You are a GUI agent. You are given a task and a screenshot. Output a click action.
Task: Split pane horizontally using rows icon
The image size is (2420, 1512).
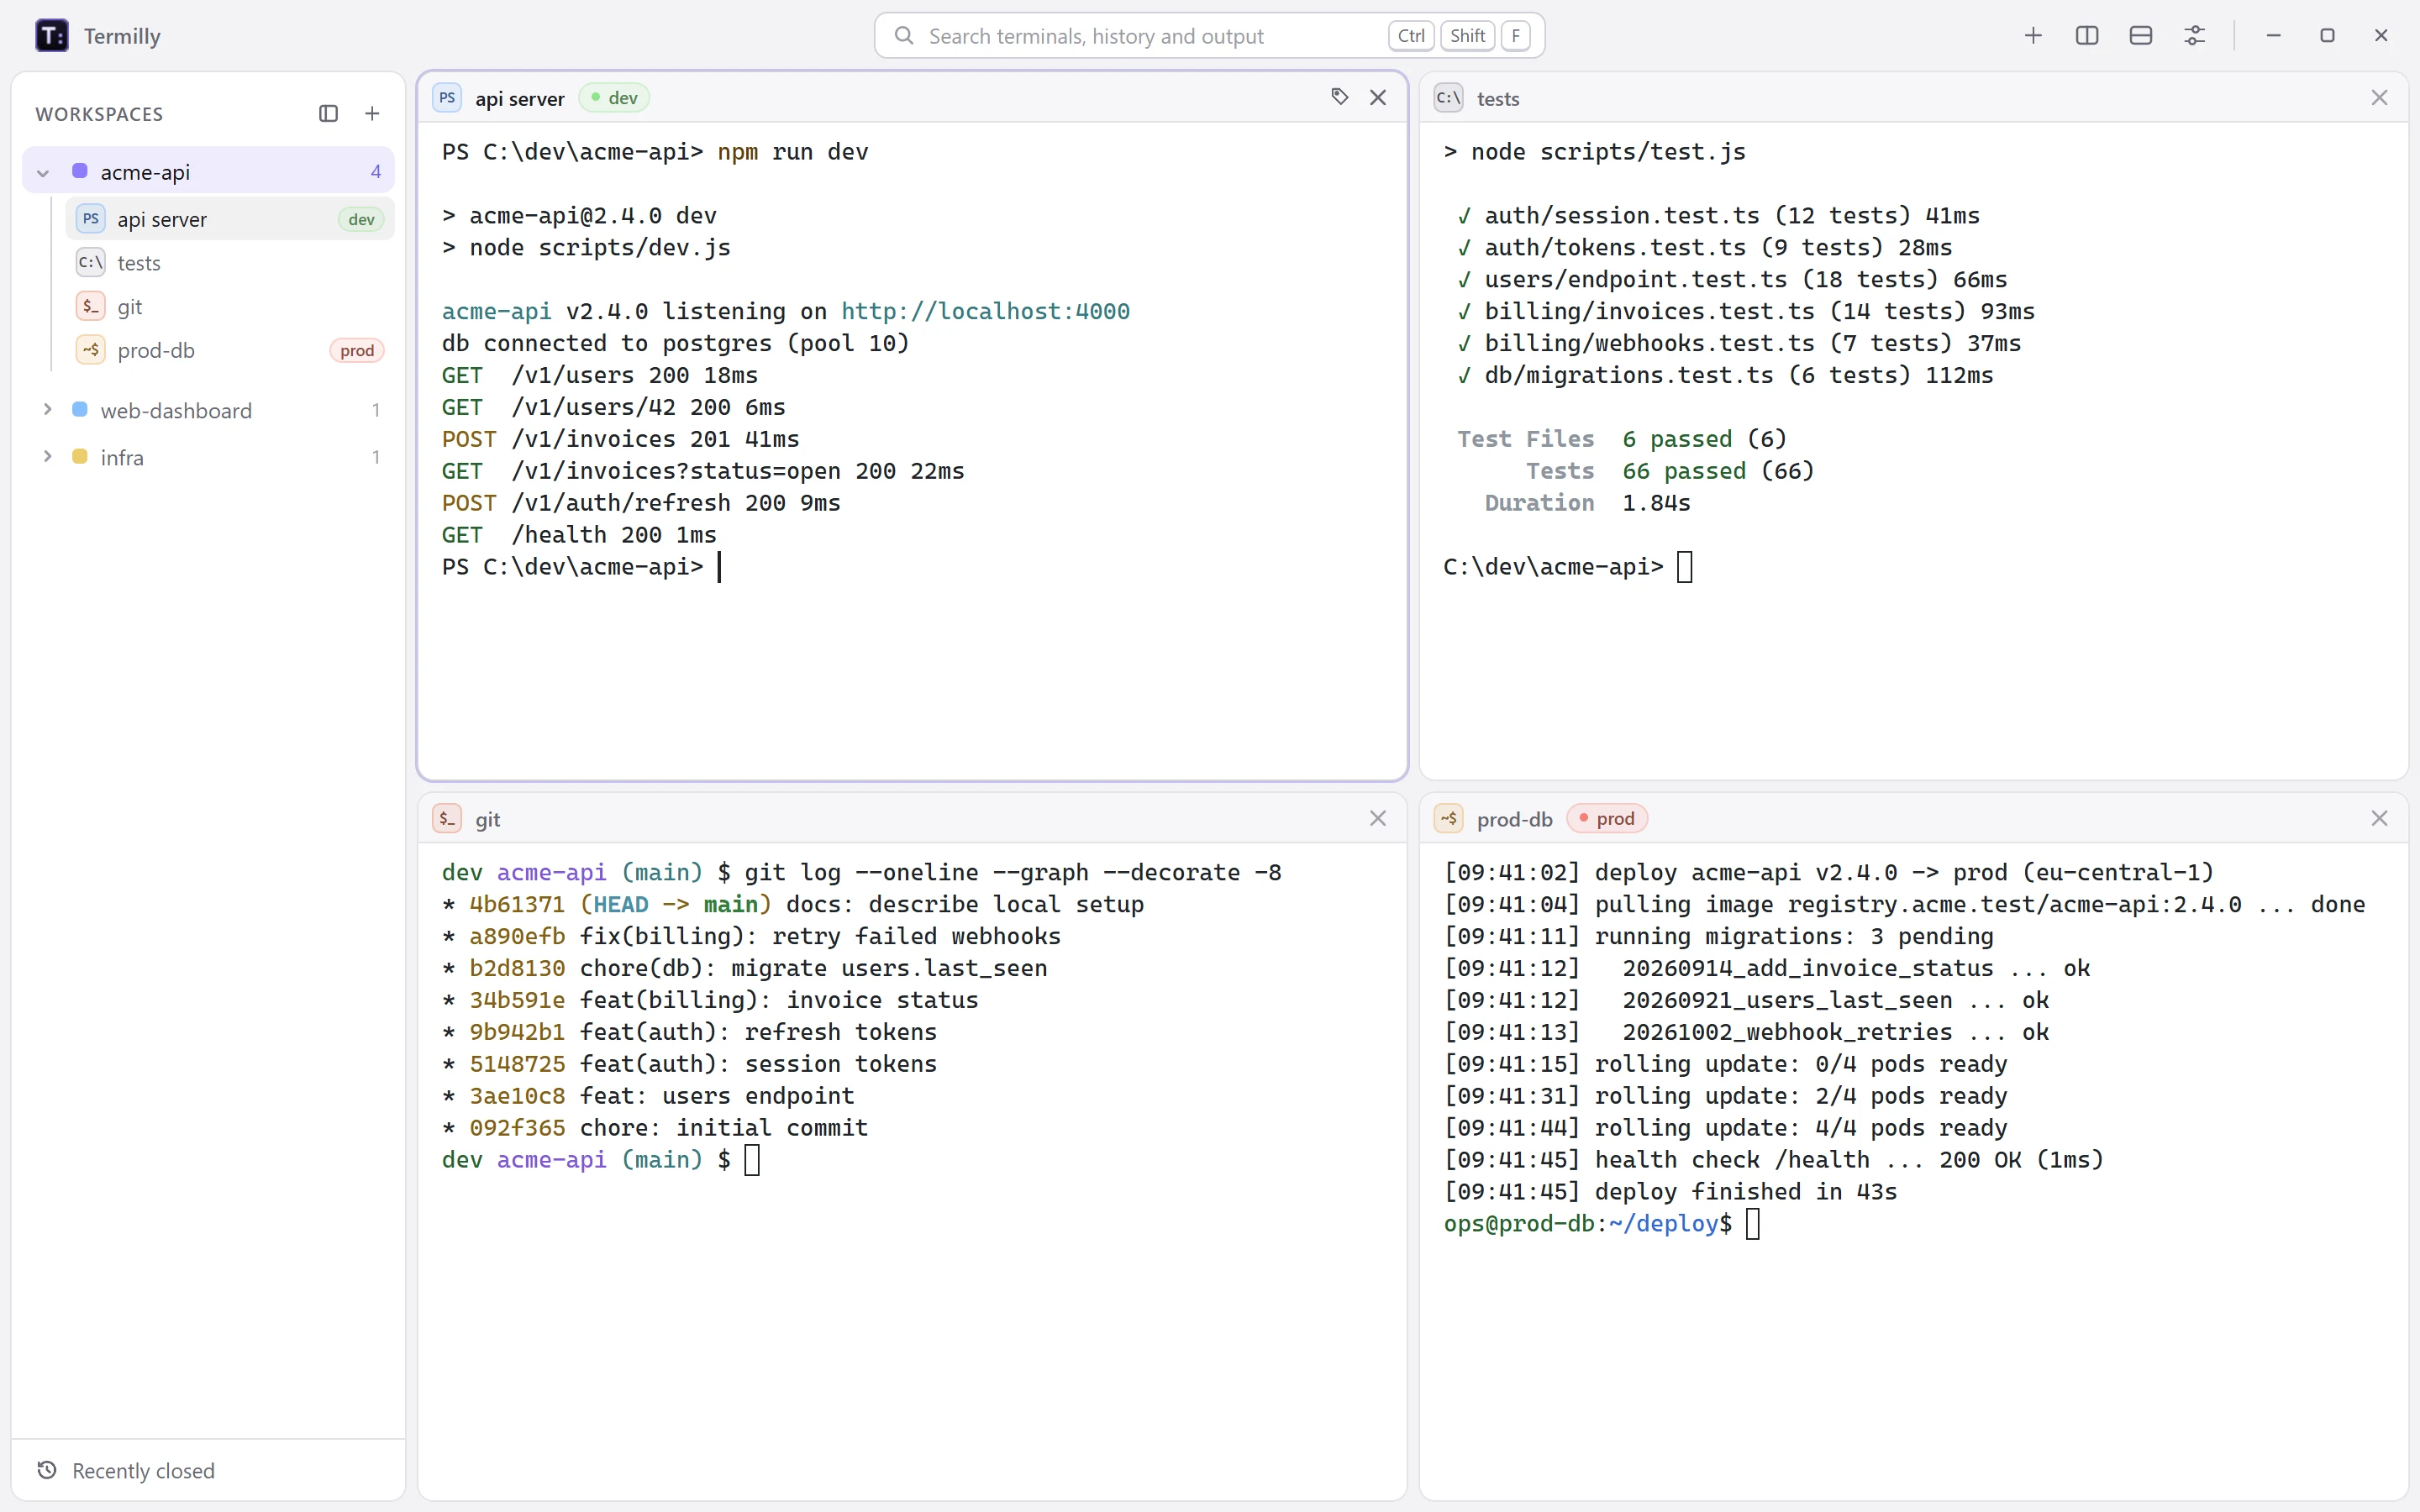coord(2141,36)
